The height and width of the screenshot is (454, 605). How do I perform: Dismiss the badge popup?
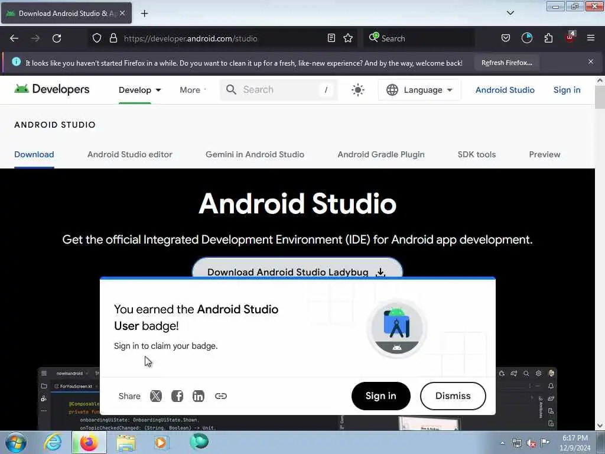[x=453, y=396]
